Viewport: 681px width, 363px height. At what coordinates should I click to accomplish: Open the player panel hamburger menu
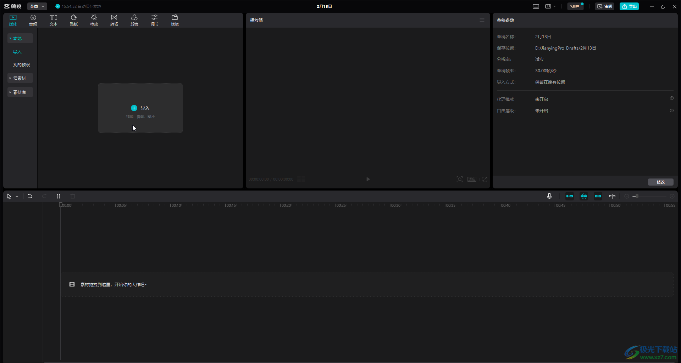[x=482, y=20]
